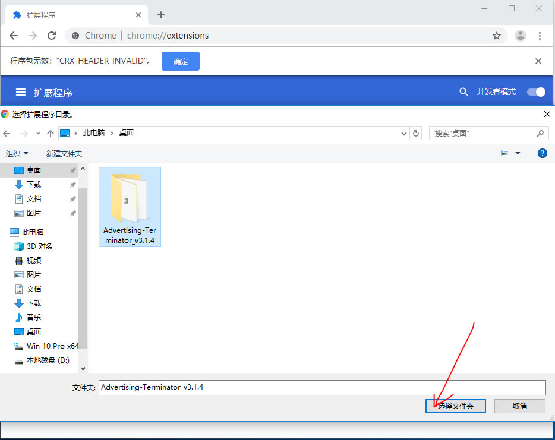Click the pin icon beside 下载

(x=72, y=185)
